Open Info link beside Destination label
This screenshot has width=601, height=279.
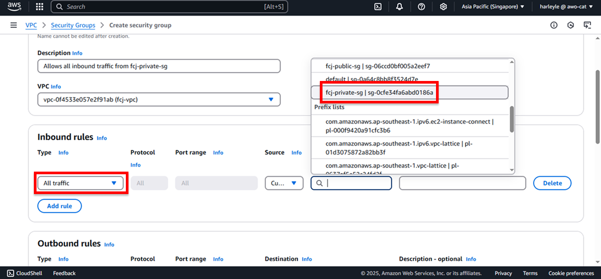pyautogui.click(x=307, y=259)
